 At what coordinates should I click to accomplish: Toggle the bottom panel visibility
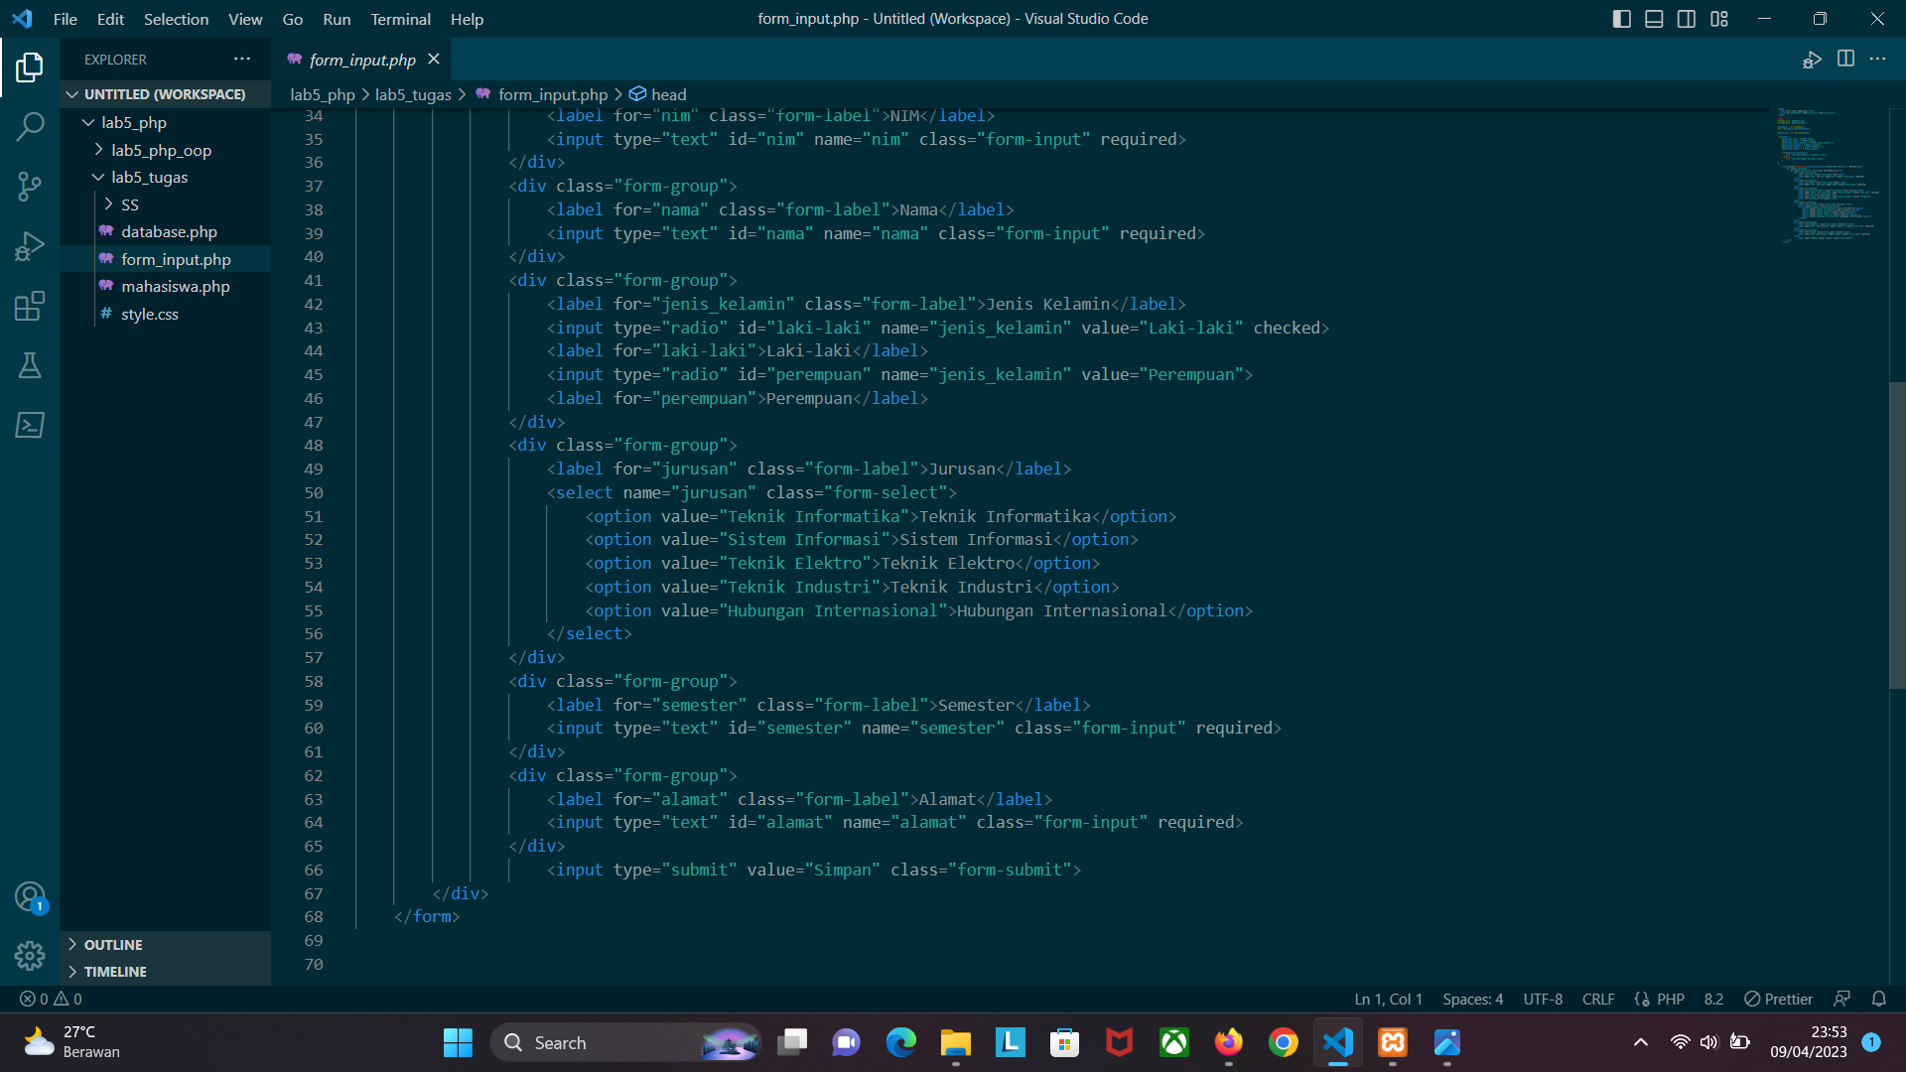1654,18
